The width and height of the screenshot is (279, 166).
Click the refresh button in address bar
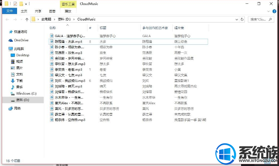[x=242, y=19]
